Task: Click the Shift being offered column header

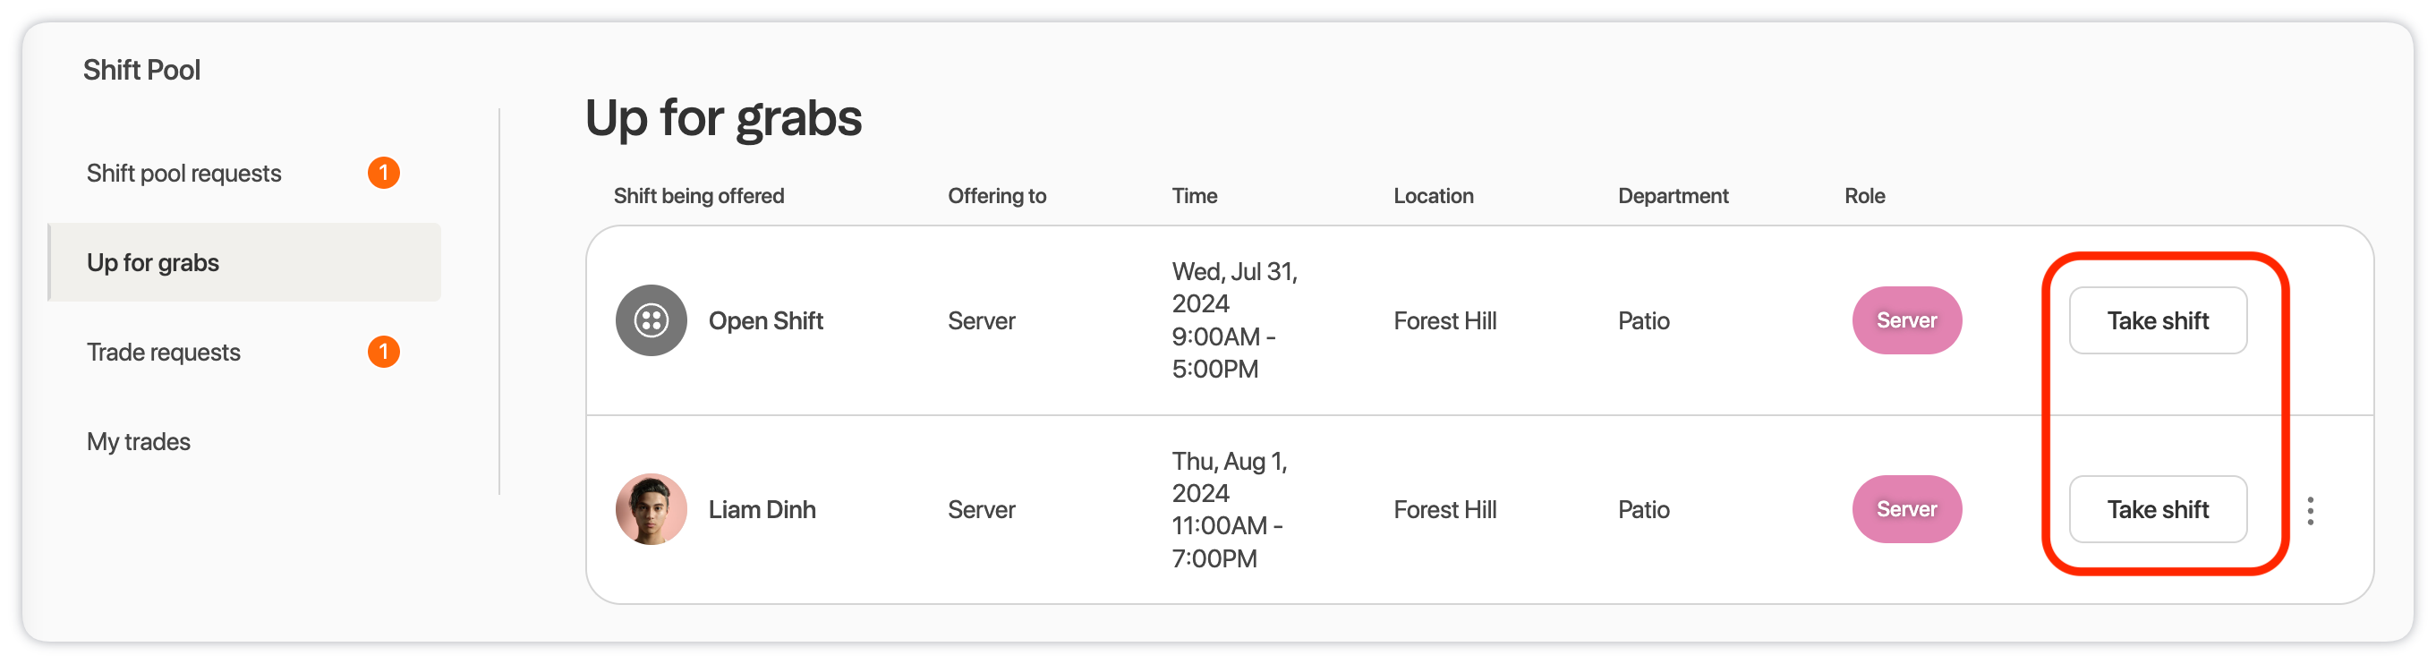Action: tap(699, 196)
